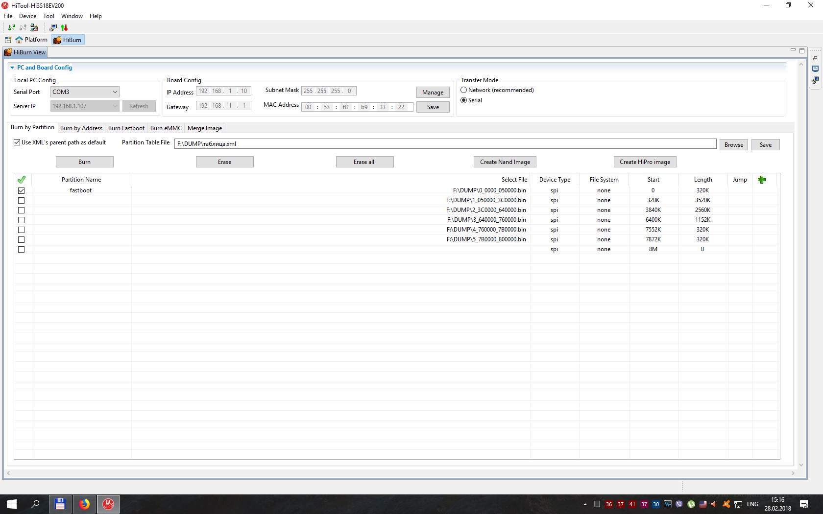Image resolution: width=823 pixels, height=514 pixels.
Task: Click the Open Perspective icon beside Platform
Action: (x=8, y=40)
